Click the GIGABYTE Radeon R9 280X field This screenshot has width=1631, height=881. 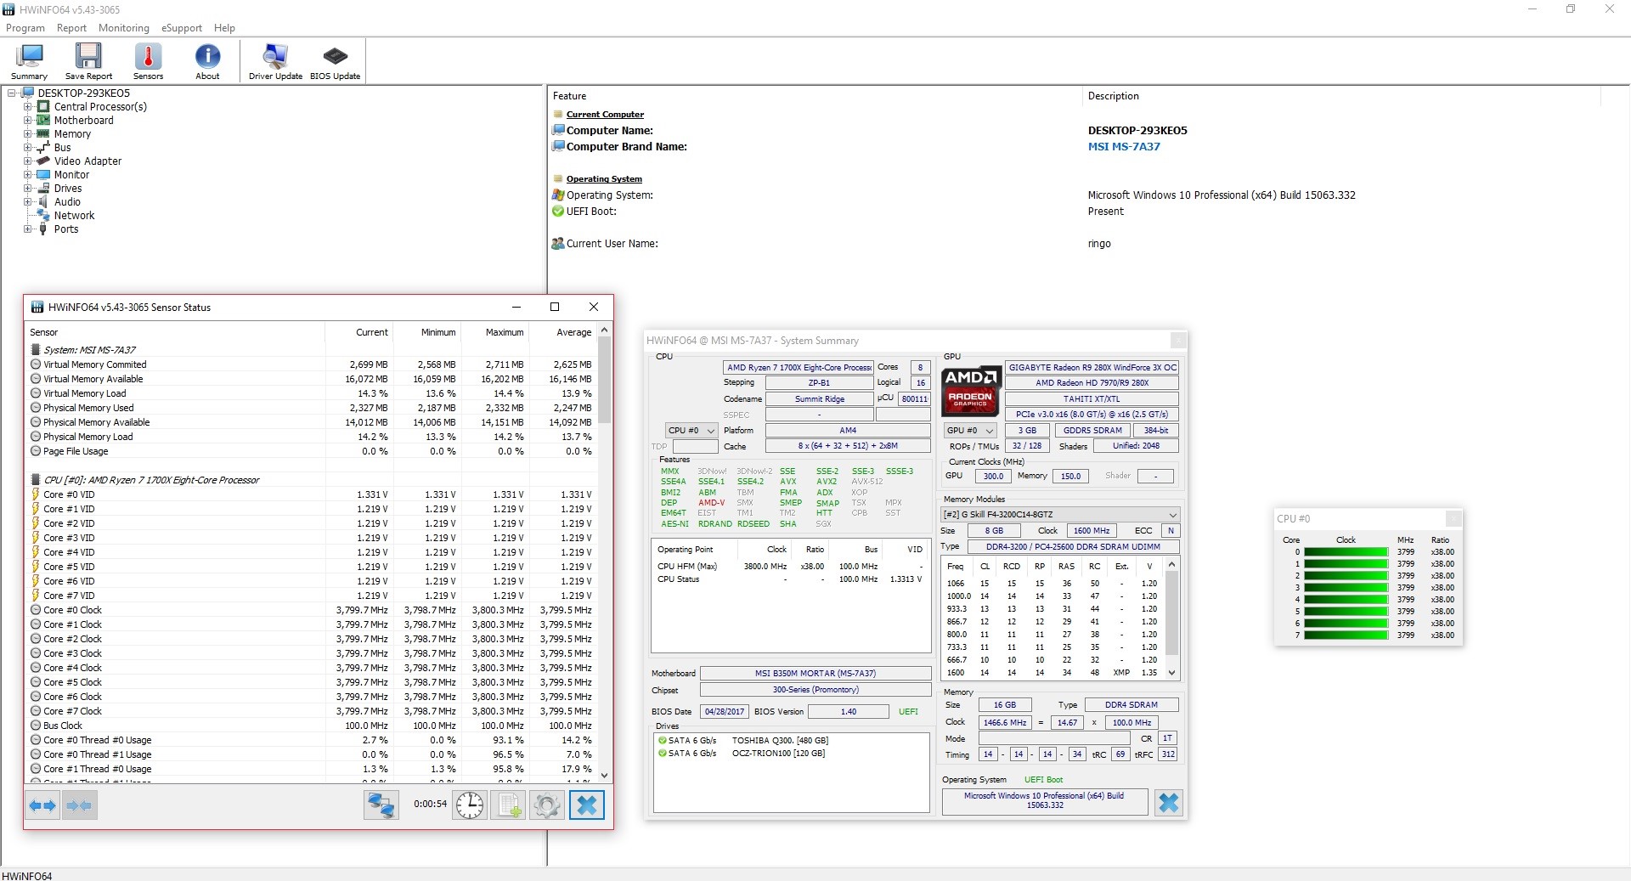tap(1092, 368)
